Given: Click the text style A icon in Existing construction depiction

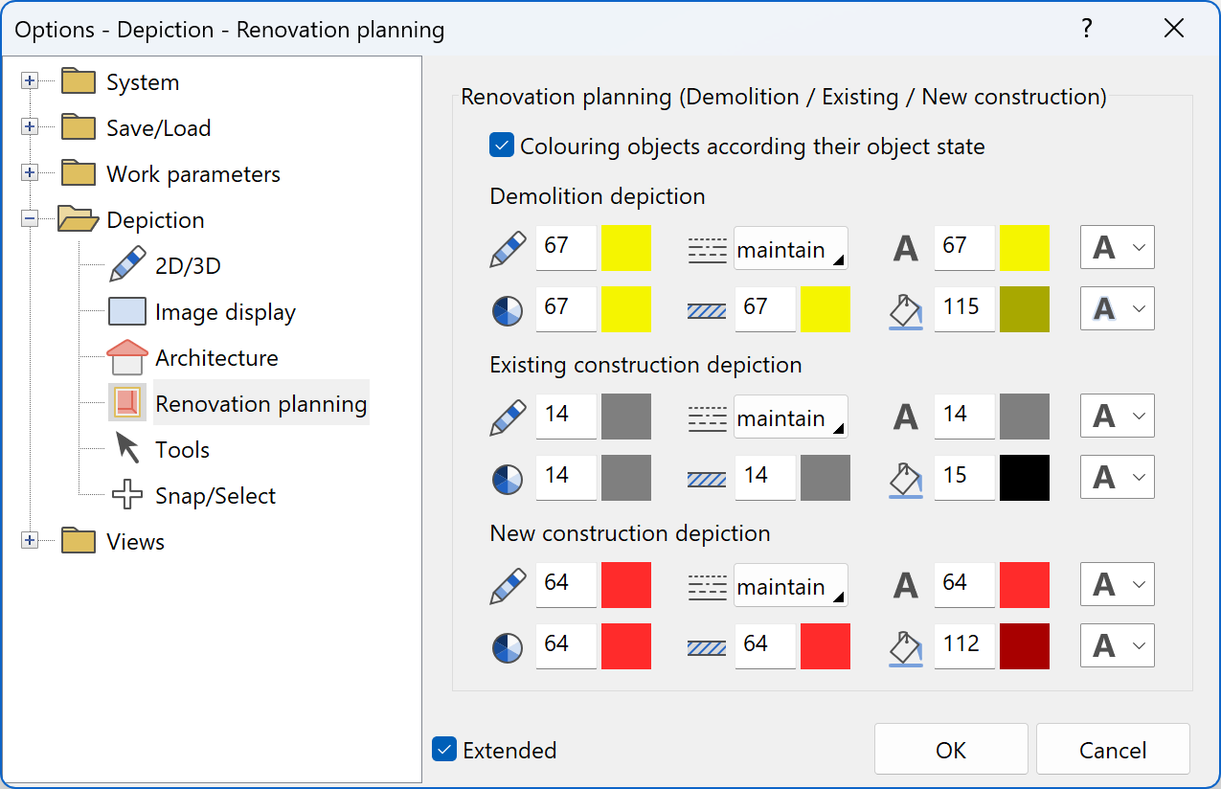Looking at the screenshot, I should coord(905,416).
